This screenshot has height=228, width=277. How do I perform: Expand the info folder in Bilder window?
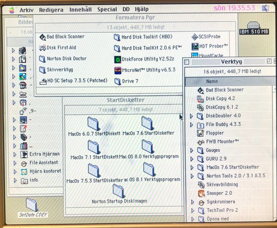[x=15, y=180]
